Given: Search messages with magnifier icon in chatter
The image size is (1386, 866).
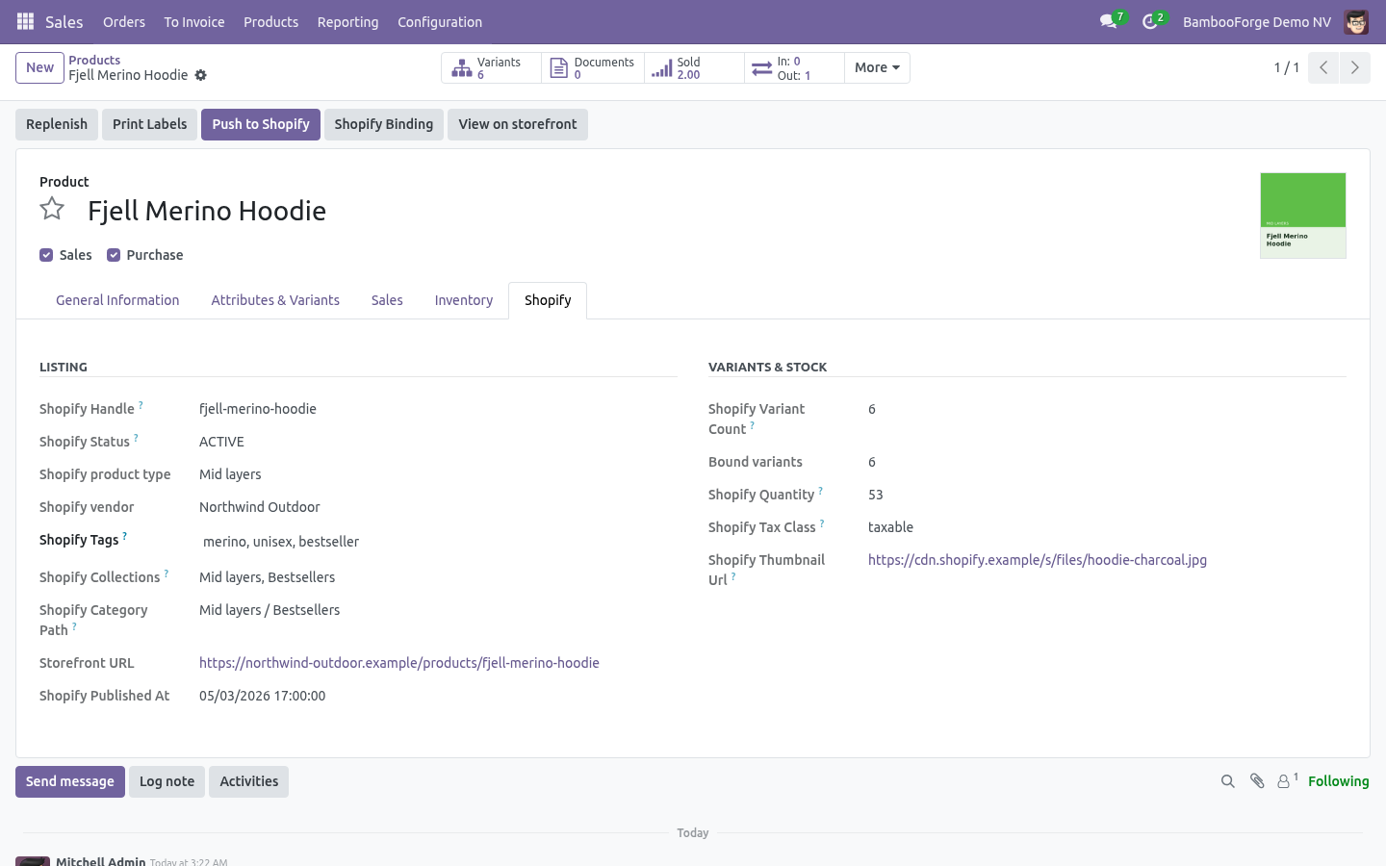Looking at the screenshot, I should (1227, 781).
